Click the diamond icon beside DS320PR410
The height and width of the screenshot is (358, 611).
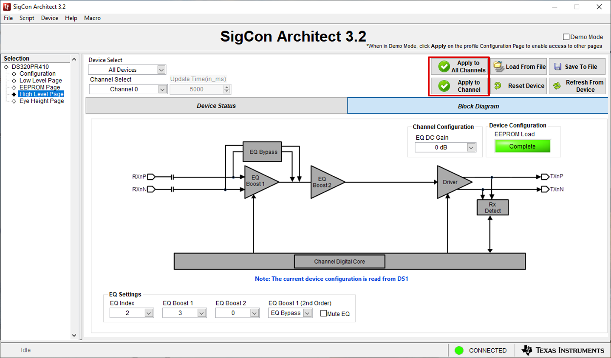pyautogui.click(x=6, y=67)
